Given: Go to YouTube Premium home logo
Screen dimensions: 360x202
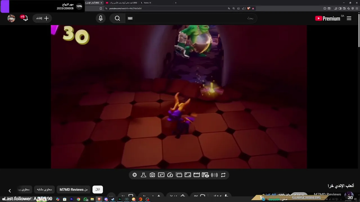Looking at the screenshot, I should [x=328, y=19].
